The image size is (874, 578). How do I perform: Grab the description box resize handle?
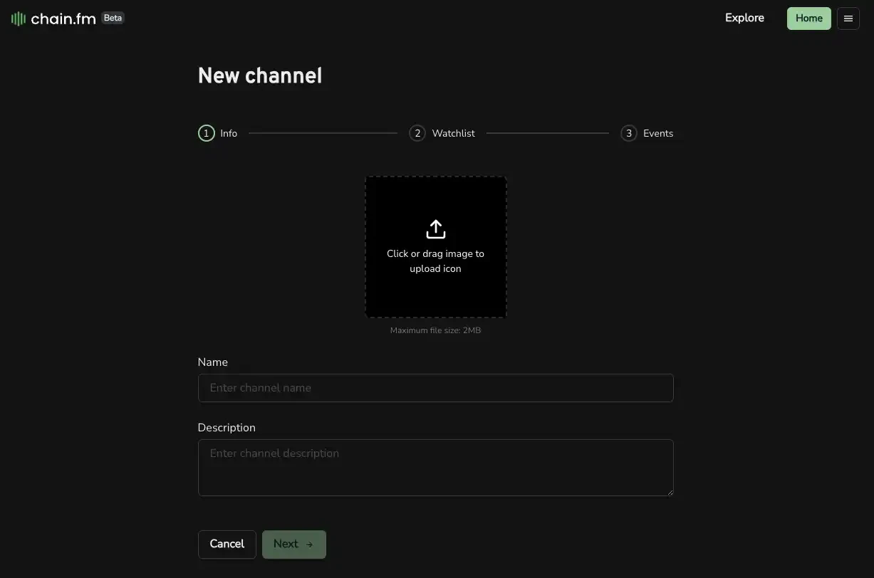pos(670,492)
